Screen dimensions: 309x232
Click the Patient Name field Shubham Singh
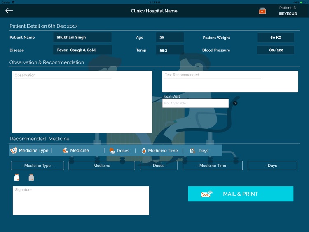coord(82,37)
